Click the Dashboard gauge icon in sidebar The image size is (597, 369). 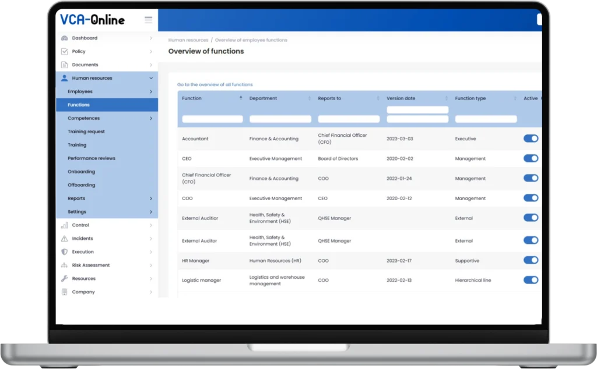coord(65,38)
